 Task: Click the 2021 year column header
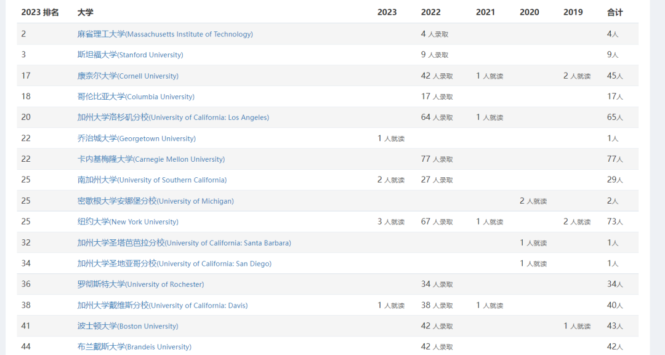tap(485, 12)
